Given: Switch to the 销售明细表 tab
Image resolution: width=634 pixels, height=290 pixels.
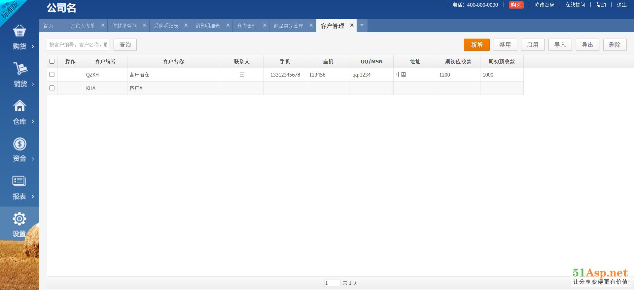Looking at the screenshot, I should (x=207, y=26).
